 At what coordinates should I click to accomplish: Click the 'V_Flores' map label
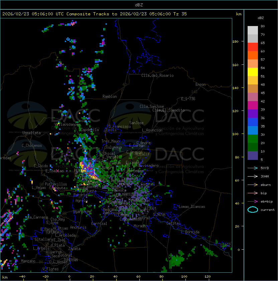click(x=50, y=269)
